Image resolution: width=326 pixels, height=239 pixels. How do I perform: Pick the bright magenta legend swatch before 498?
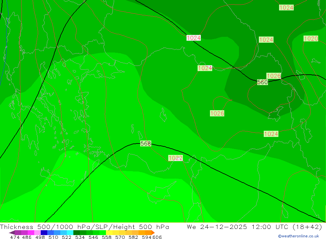31,232
